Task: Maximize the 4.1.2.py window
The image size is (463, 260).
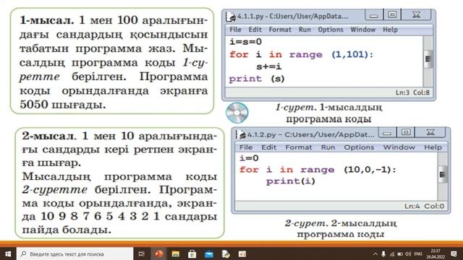Action: tap(406, 133)
